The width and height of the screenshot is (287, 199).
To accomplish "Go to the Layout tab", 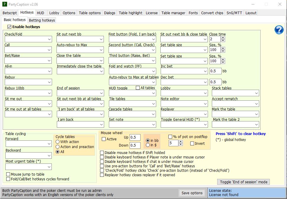I will click(251, 13).
